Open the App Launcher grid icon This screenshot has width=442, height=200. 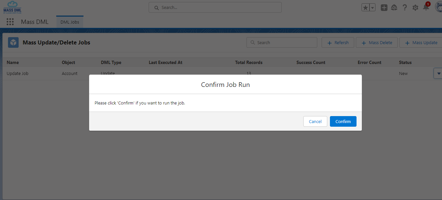click(x=10, y=22)
